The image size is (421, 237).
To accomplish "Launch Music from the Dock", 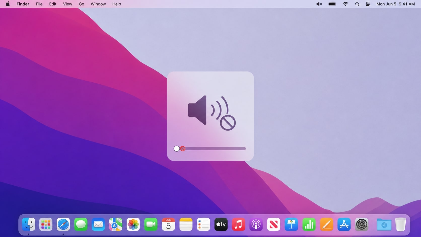I will point(238,224).
